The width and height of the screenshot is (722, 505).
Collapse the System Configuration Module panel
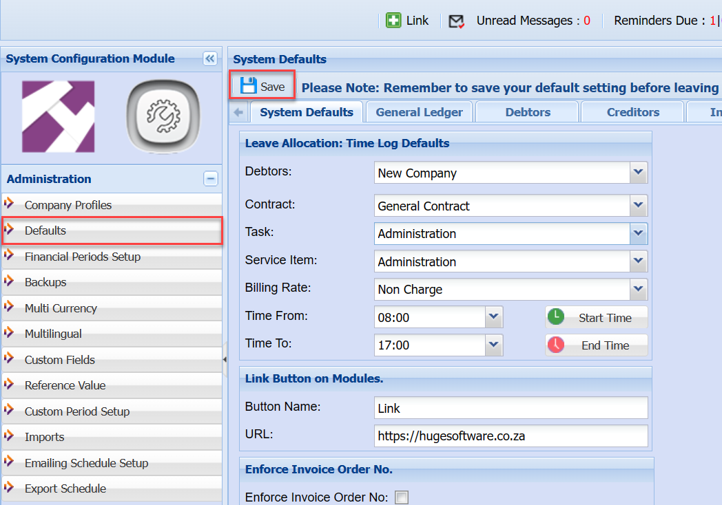[210, 59]
